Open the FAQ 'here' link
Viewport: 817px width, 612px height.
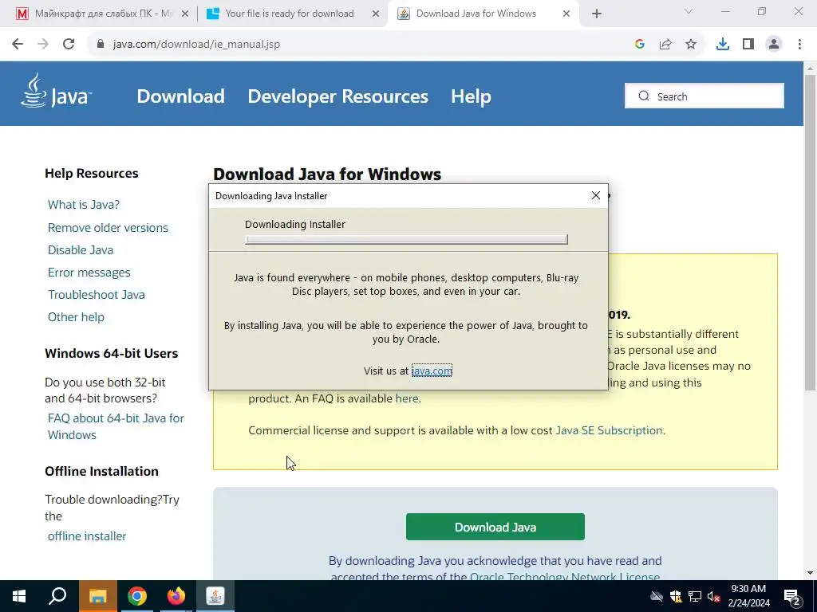coord(406,398)
